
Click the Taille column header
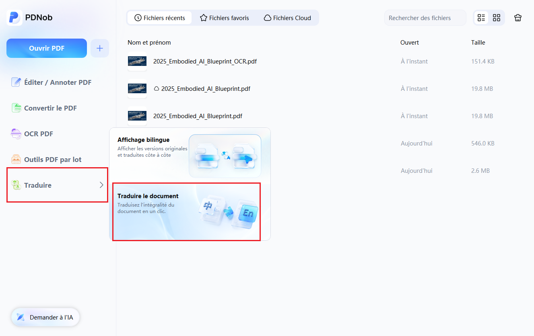coord(478,43)
